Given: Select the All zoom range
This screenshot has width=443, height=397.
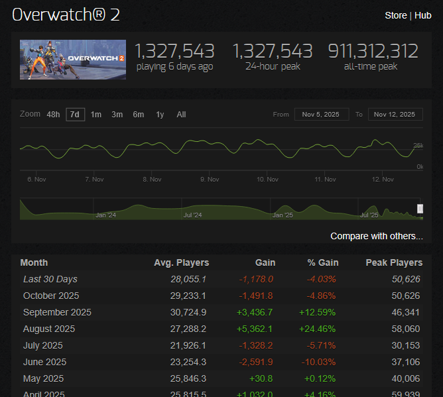Looking at the screenshot, I should [x=181, y=115].
